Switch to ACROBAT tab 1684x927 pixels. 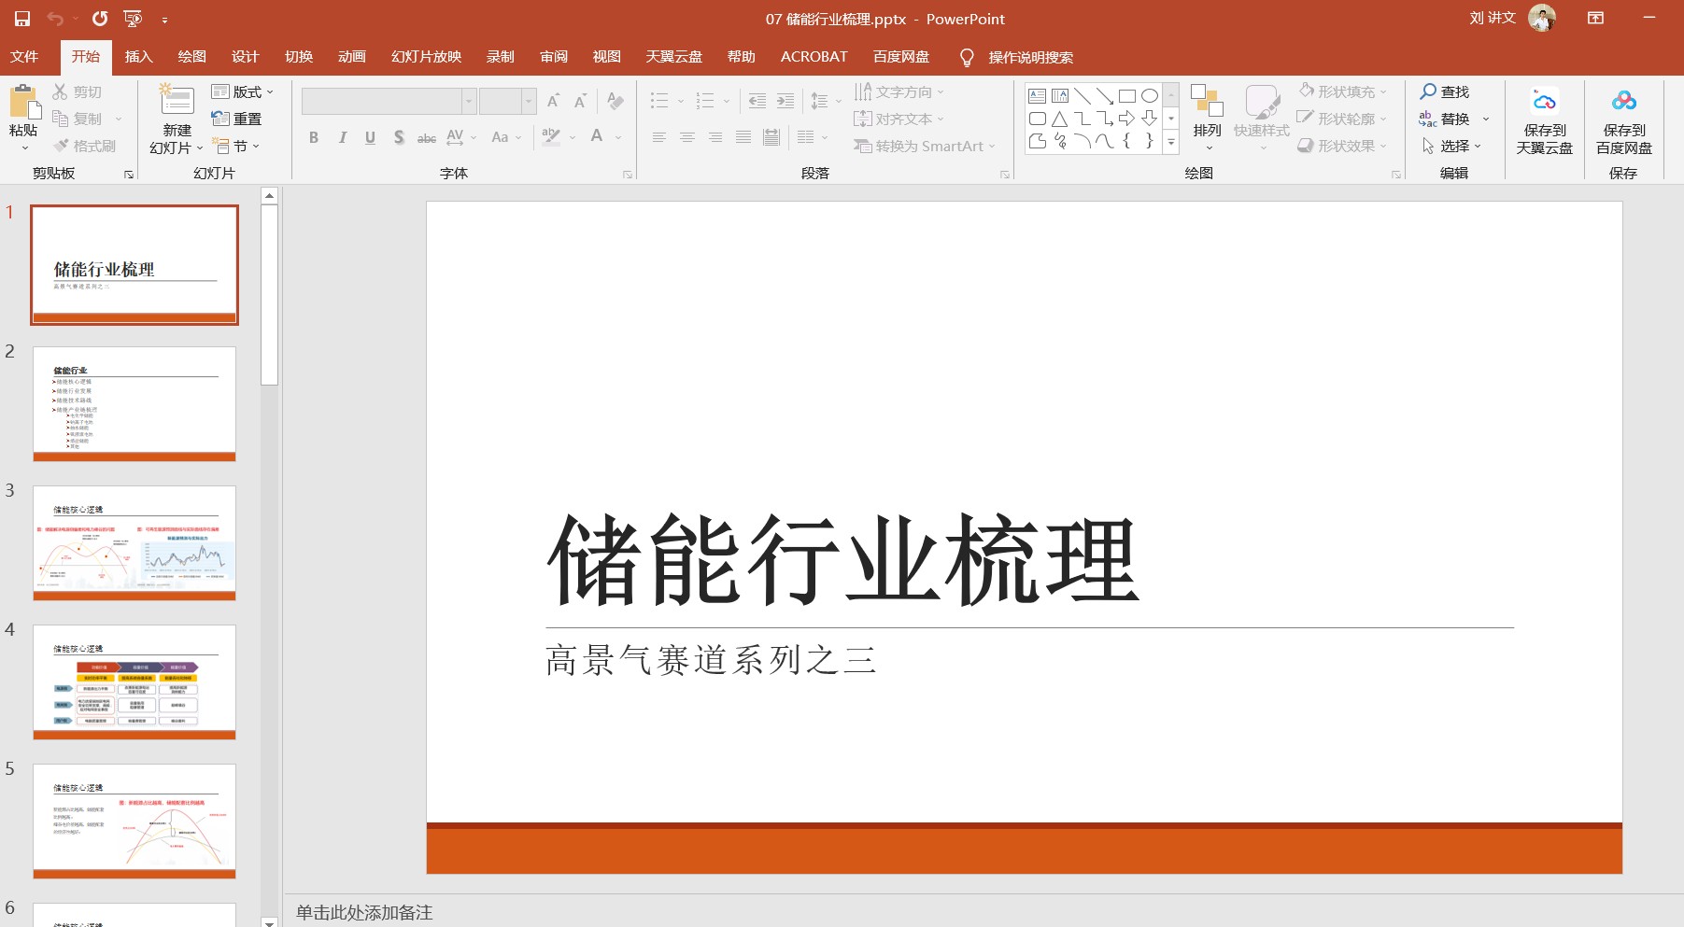coord(814,57)
